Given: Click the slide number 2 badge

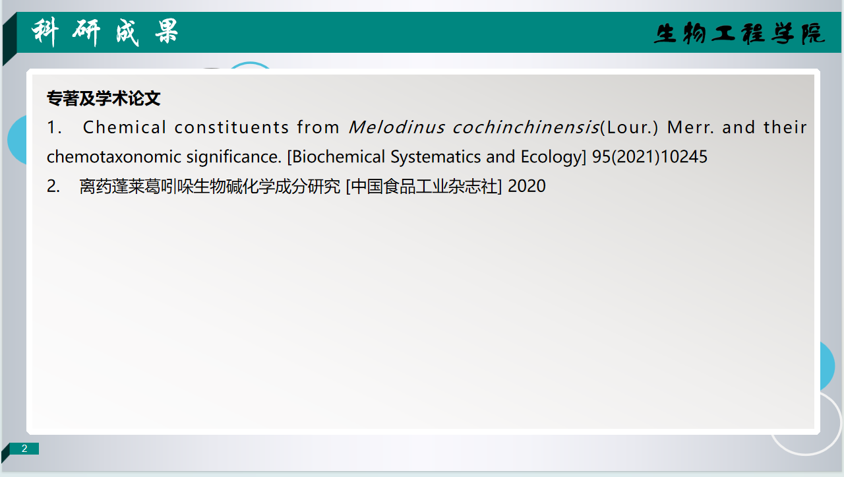Looking at the screenshot, I should click(24, 449).
